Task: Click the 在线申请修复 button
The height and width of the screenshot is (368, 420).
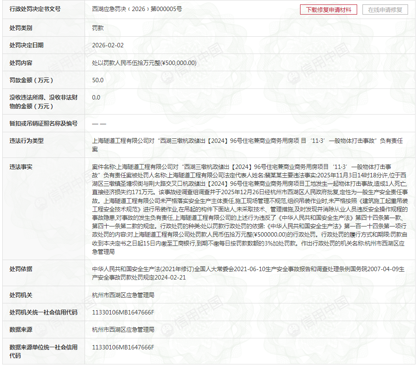Action: [385, 10]
